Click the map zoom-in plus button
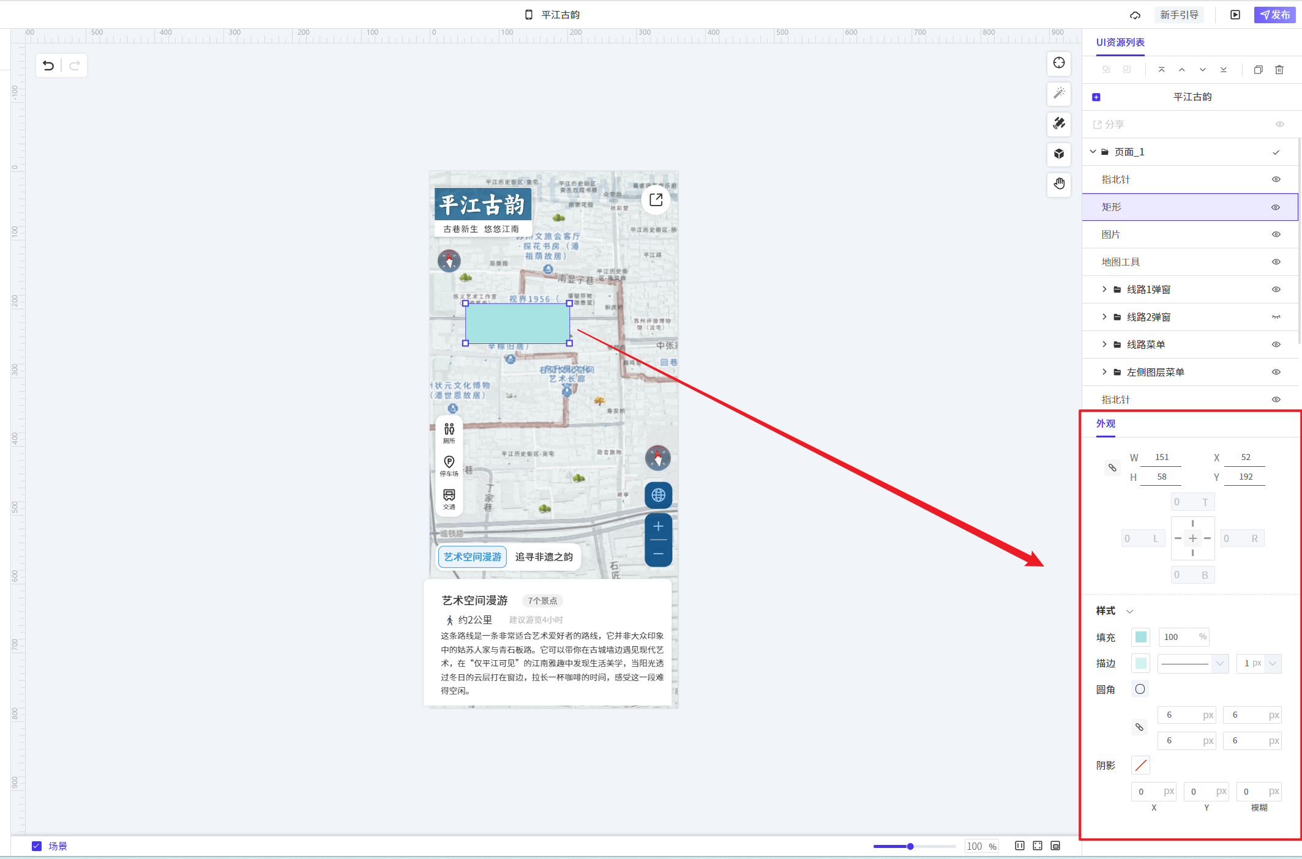This screenshot has width=1302, height=859. click(658, 526)
